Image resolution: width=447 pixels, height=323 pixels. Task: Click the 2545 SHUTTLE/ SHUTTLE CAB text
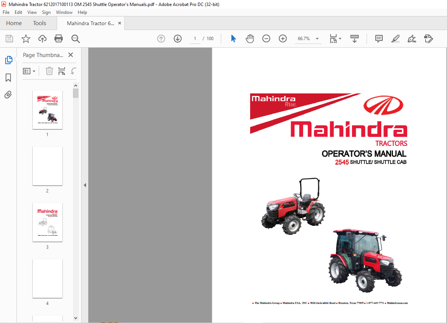pos(371,162)
